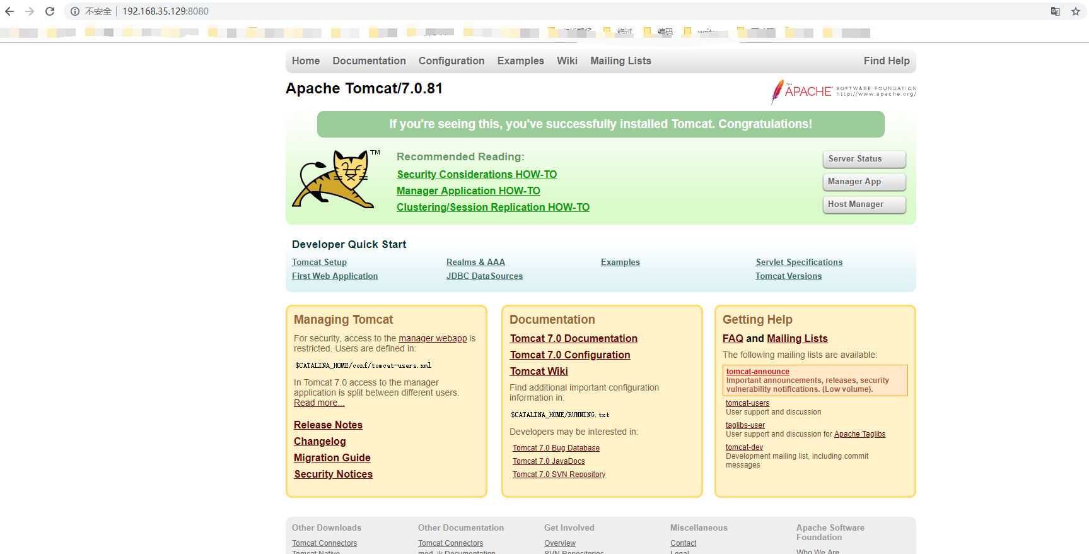Open Clustering/Session Replication HOW-TO link

pos(493,207)
